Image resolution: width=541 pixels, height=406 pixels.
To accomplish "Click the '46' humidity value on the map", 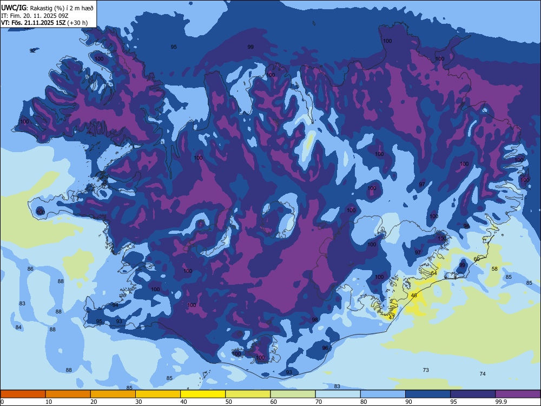I will tap(414, 296).
